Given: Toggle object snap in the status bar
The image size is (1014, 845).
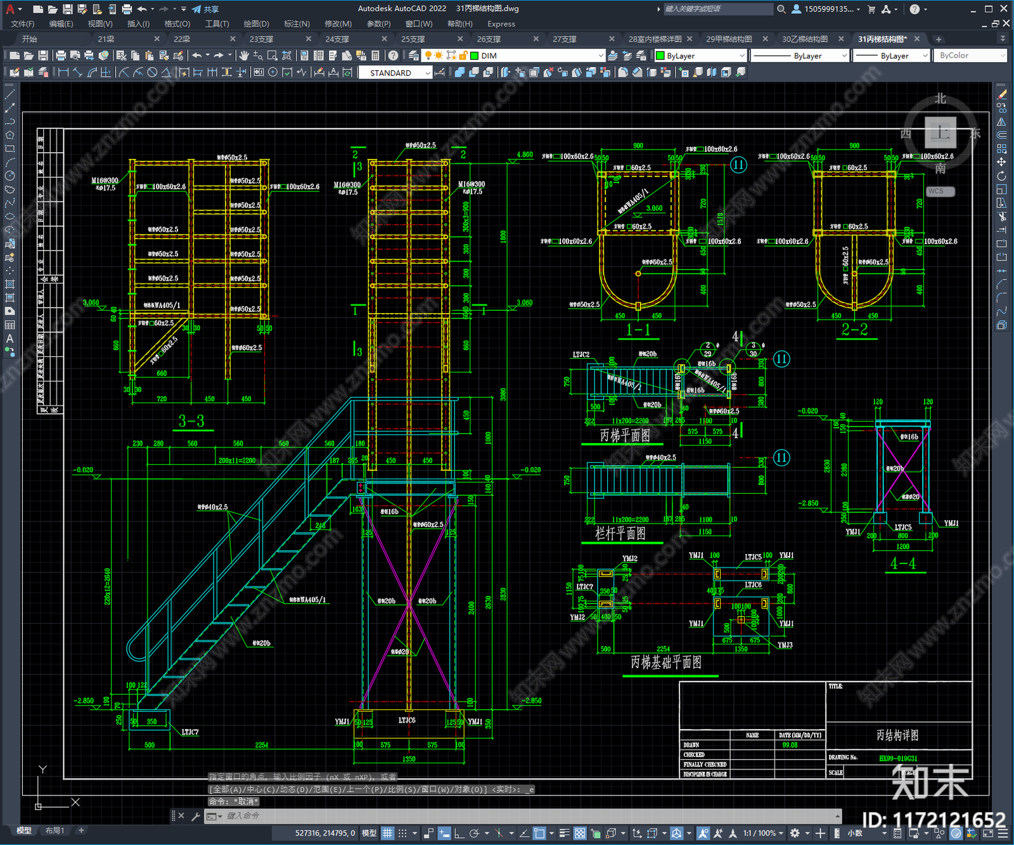Looking at the screenshot, I should coord(539,833).
